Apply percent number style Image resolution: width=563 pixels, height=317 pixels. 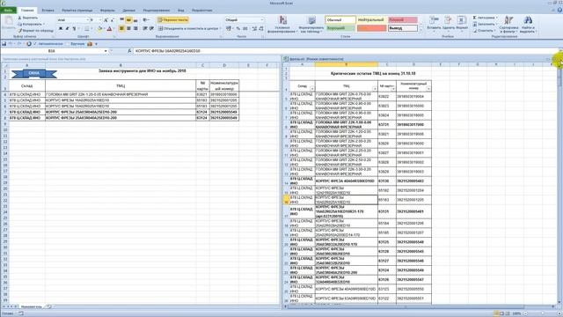tap(238, 28)
